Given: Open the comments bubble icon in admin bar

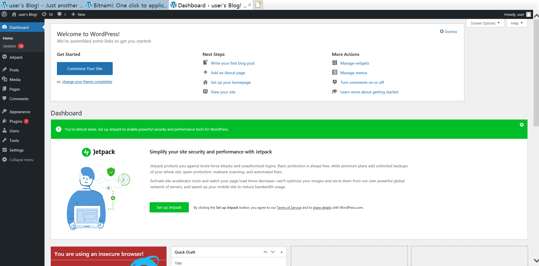Looking at the screenshot, I should (x=59, y=14).
